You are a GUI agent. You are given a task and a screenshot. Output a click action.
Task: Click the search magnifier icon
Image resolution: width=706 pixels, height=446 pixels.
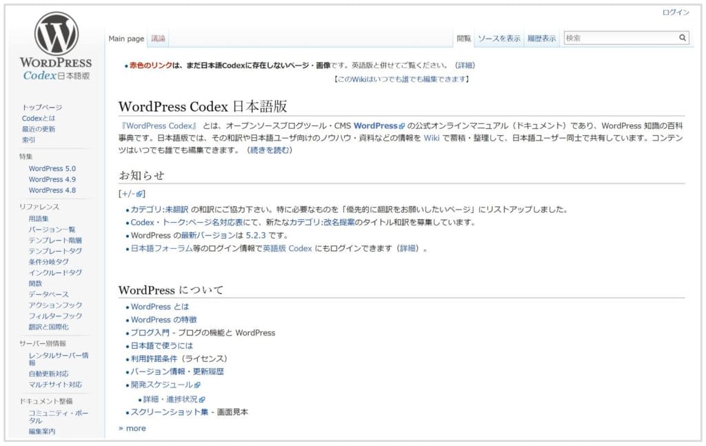[x=683, y=38]
